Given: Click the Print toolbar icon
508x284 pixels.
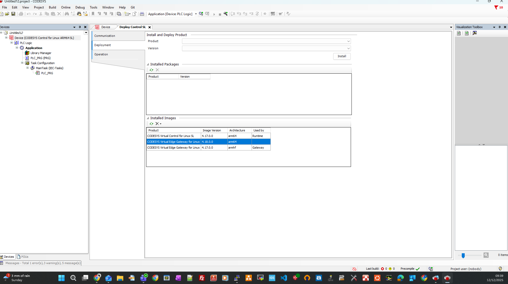Looking at the screenshot, I should click(x=21, y=14).
